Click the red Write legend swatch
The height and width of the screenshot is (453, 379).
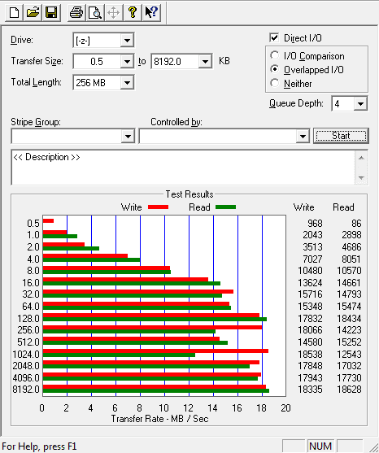[x=158, y=207]
